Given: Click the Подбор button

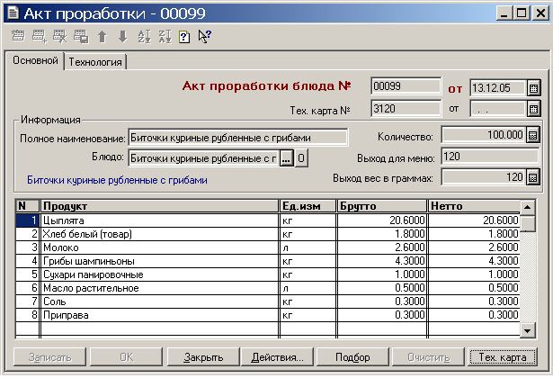Looking at the screenshot, I should (352, 357).
